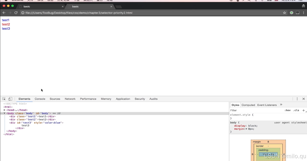Viewport: 307px width, 161px height.
Task: Click the red test2 text on page
Action: pos(6,24)
